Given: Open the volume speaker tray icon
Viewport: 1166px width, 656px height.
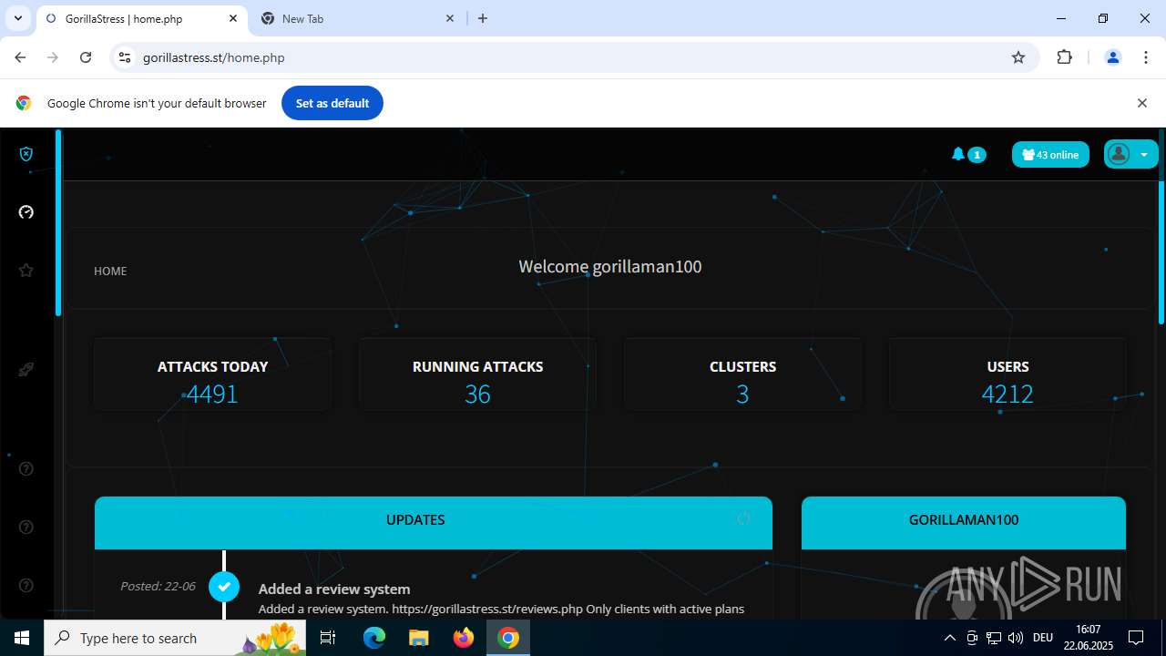Looking at the screenshot, I should (x=1016, y=638).
